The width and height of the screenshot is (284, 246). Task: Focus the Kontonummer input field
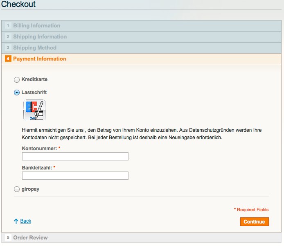[75, 156]
